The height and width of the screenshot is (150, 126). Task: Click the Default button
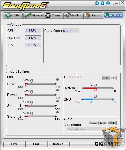(x=58, y=144)
